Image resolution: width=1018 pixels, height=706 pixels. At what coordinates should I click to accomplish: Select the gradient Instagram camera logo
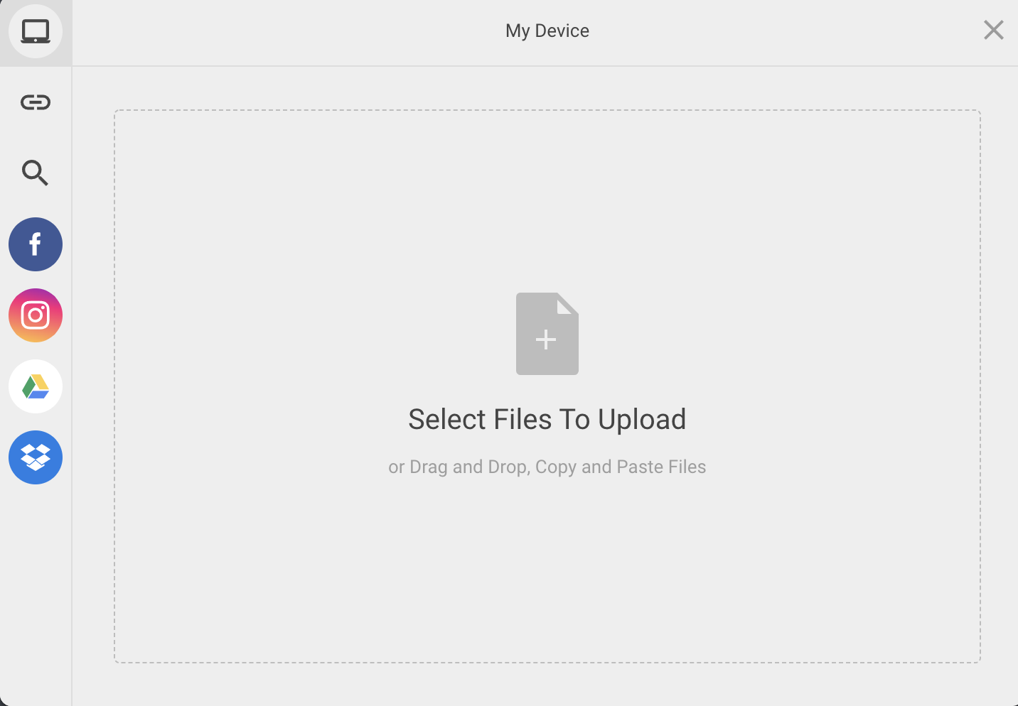click(x=36, y=315)
